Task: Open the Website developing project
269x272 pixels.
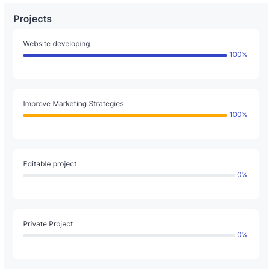Action: coord(57,44)
